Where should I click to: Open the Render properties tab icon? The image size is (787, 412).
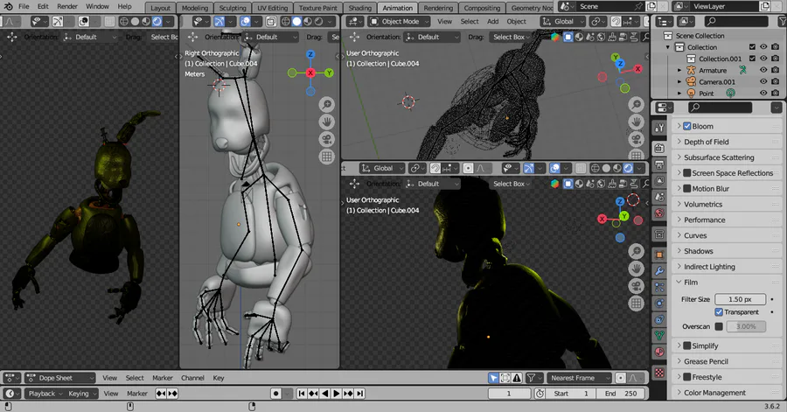point(659,148)
